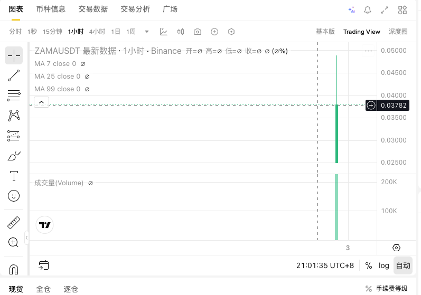Select the crosshair cursor tool
Viewport: 421px width, 295px height.
click(x=14, y=55)
